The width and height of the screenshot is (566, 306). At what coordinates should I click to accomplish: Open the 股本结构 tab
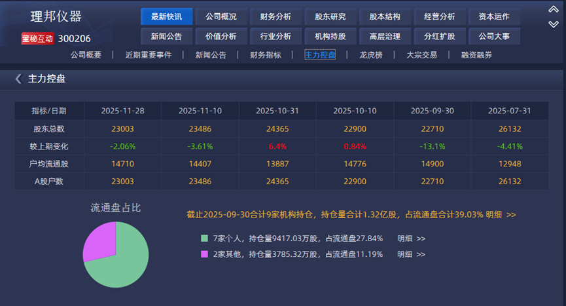tap(385, 16)
